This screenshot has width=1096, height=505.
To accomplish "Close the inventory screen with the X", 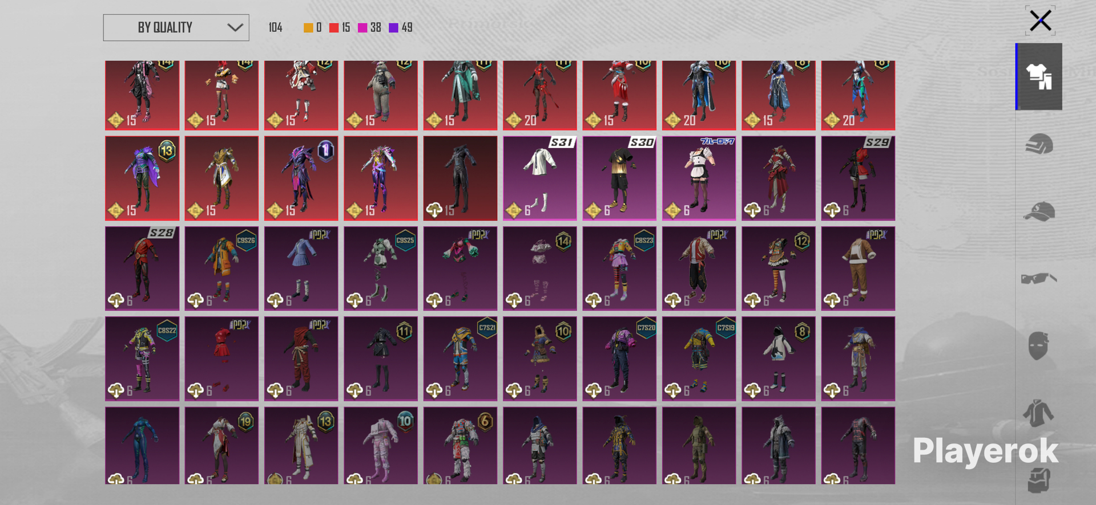I will click(x=1040, y=21).
